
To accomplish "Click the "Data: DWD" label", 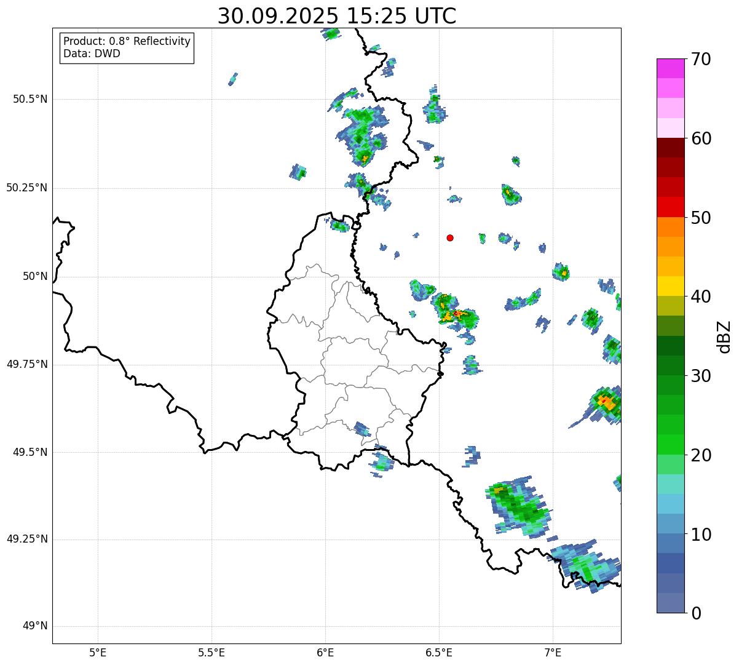I will tap(92, 54).
